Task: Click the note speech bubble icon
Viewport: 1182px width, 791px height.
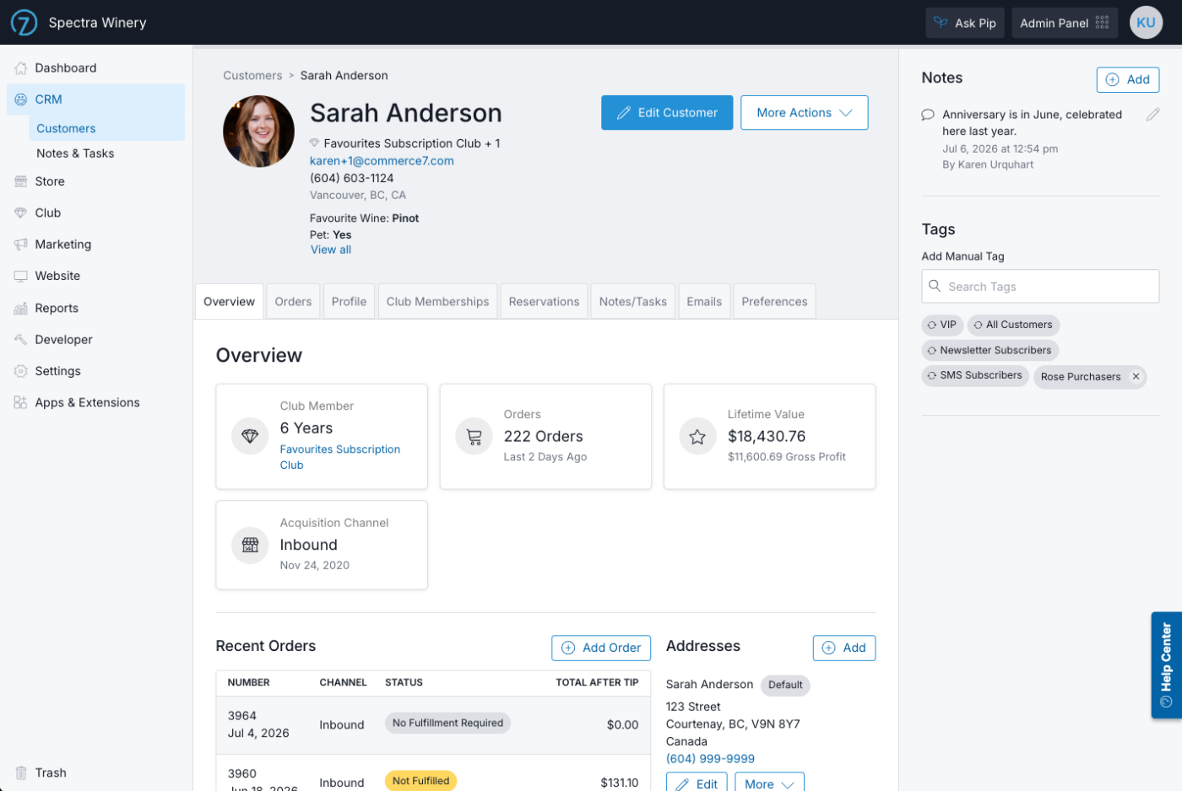Action: 928,115
